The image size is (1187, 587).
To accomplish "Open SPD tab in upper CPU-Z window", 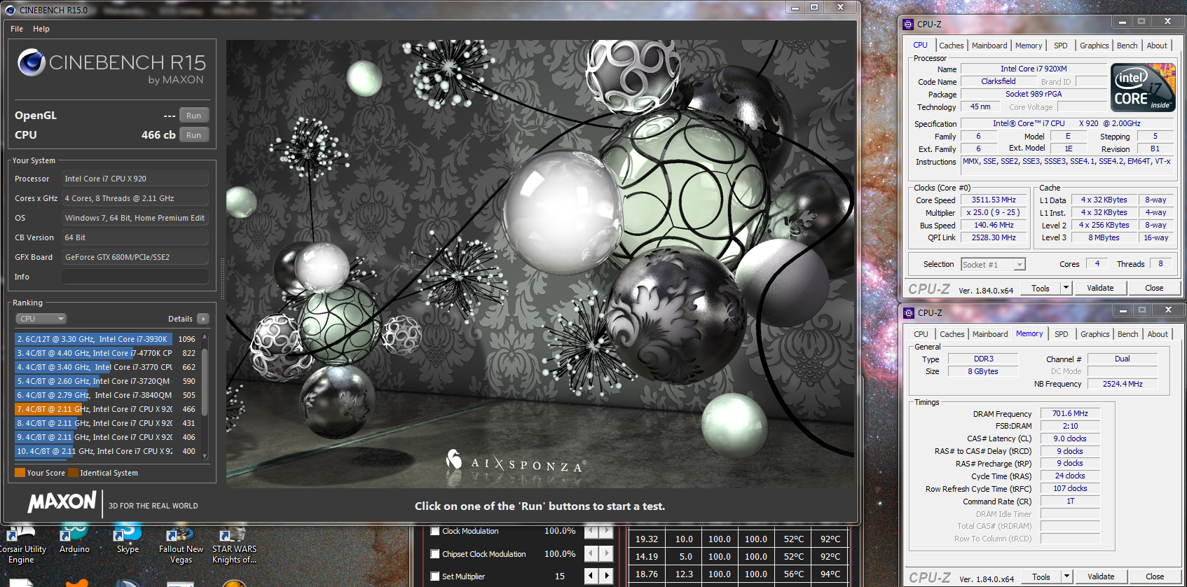I will (1061, 46).
